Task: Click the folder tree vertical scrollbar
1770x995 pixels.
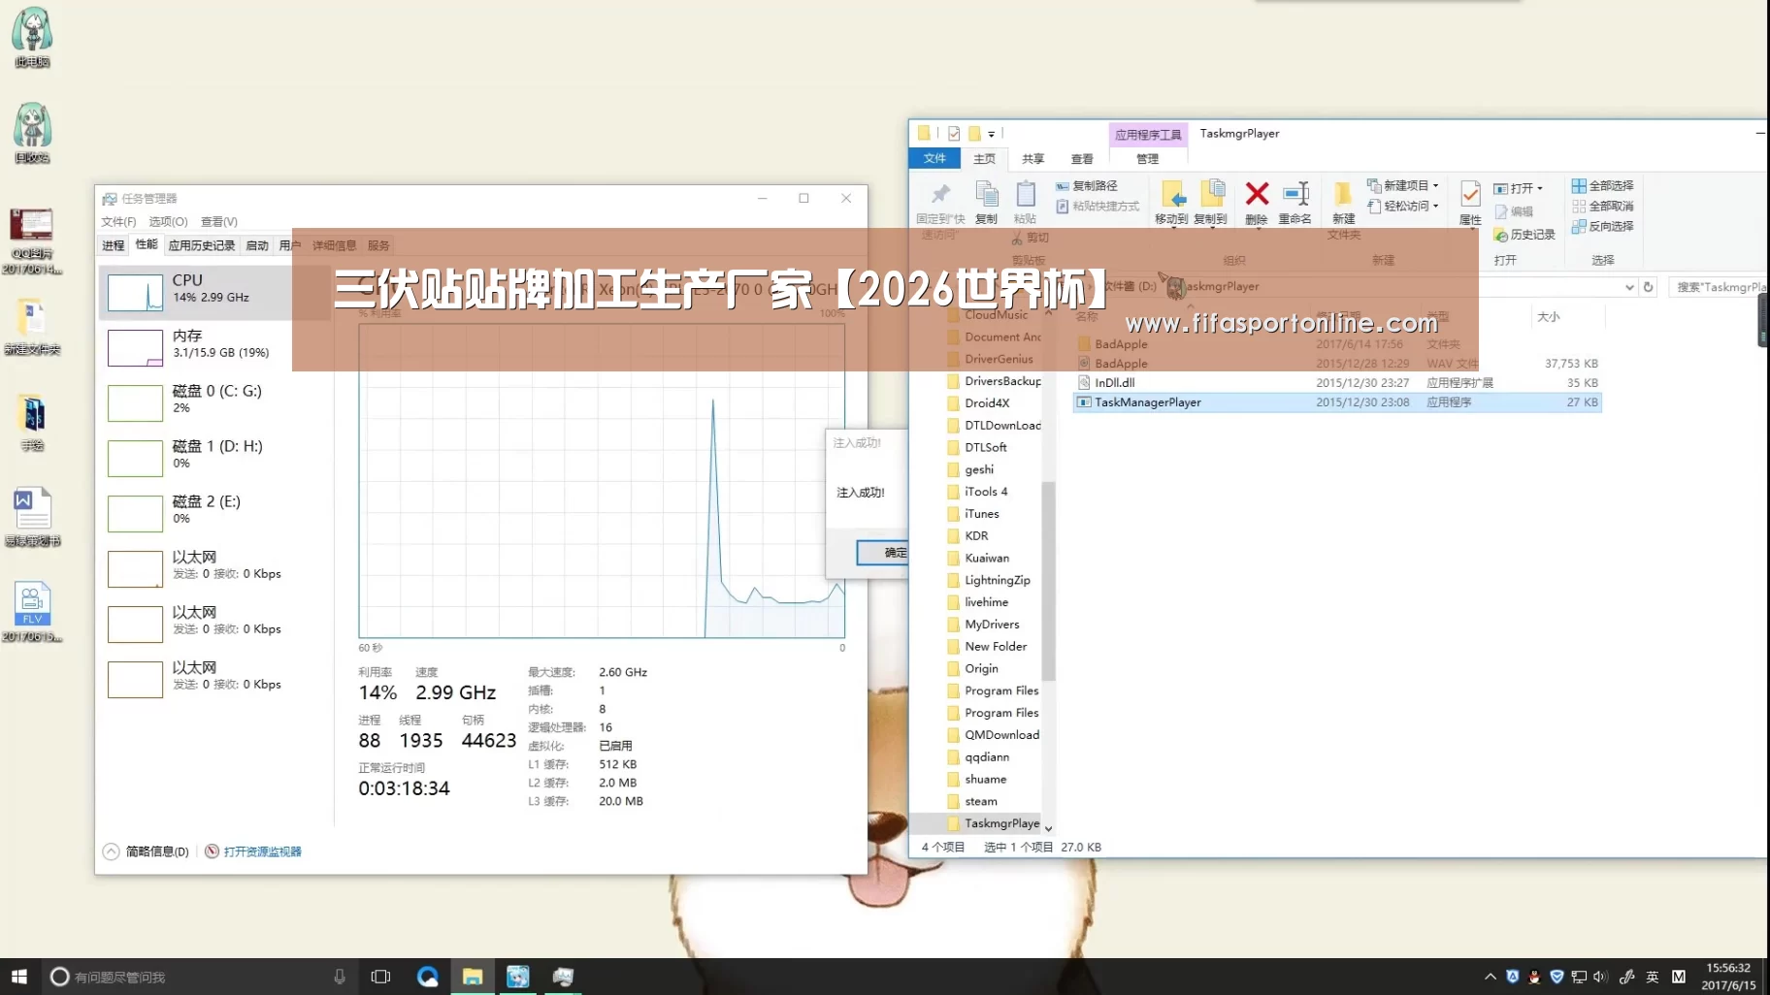Action: (1048, 580)
